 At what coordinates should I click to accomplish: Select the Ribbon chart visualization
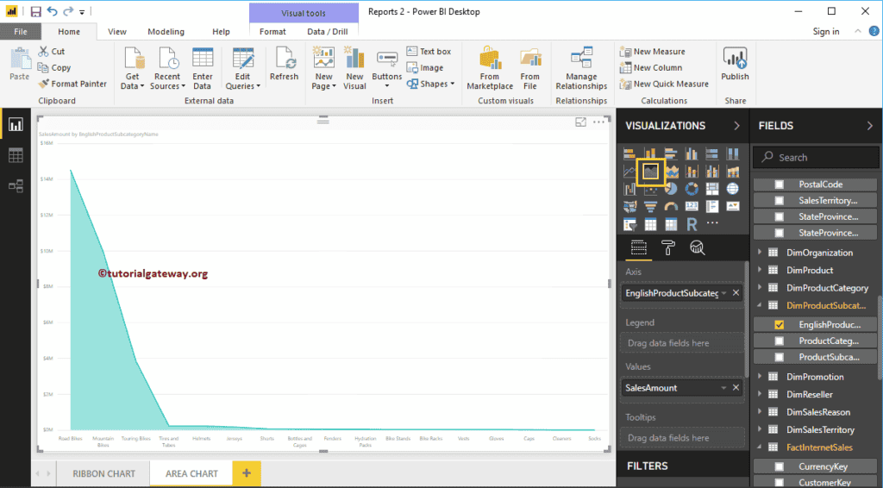[733, 172]
